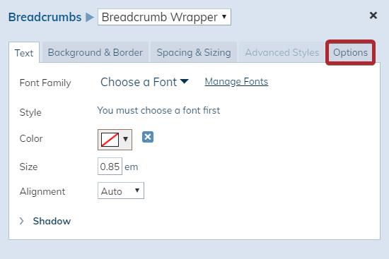389x259 pixels.
Task: Open the Alignment Auto dropdown
Action: click(x=121, y=191)
